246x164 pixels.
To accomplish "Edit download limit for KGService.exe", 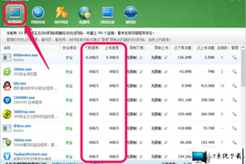I will pyautogui.click(x=141, y=57).
